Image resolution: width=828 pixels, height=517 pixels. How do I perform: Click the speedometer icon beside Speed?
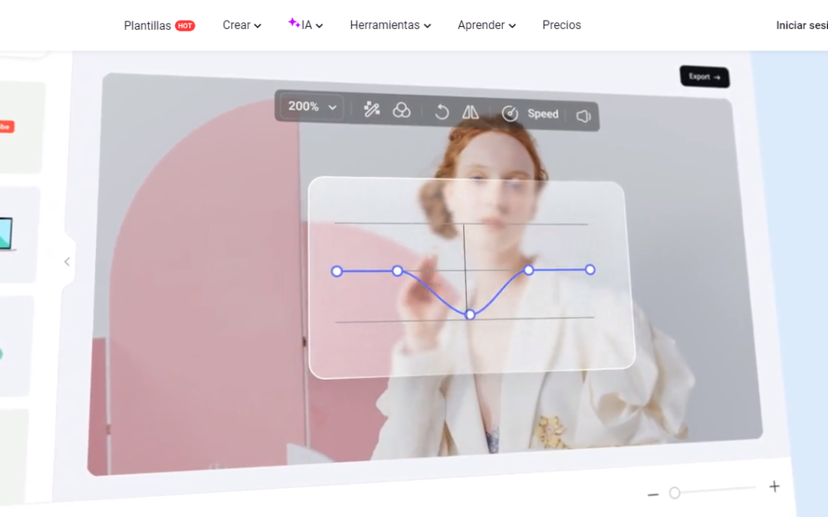[x=510, y=113]
